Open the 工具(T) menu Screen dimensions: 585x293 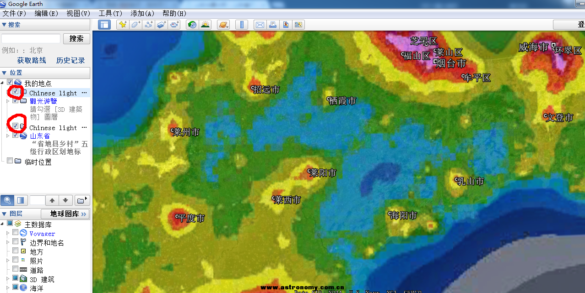click(110, 13)
